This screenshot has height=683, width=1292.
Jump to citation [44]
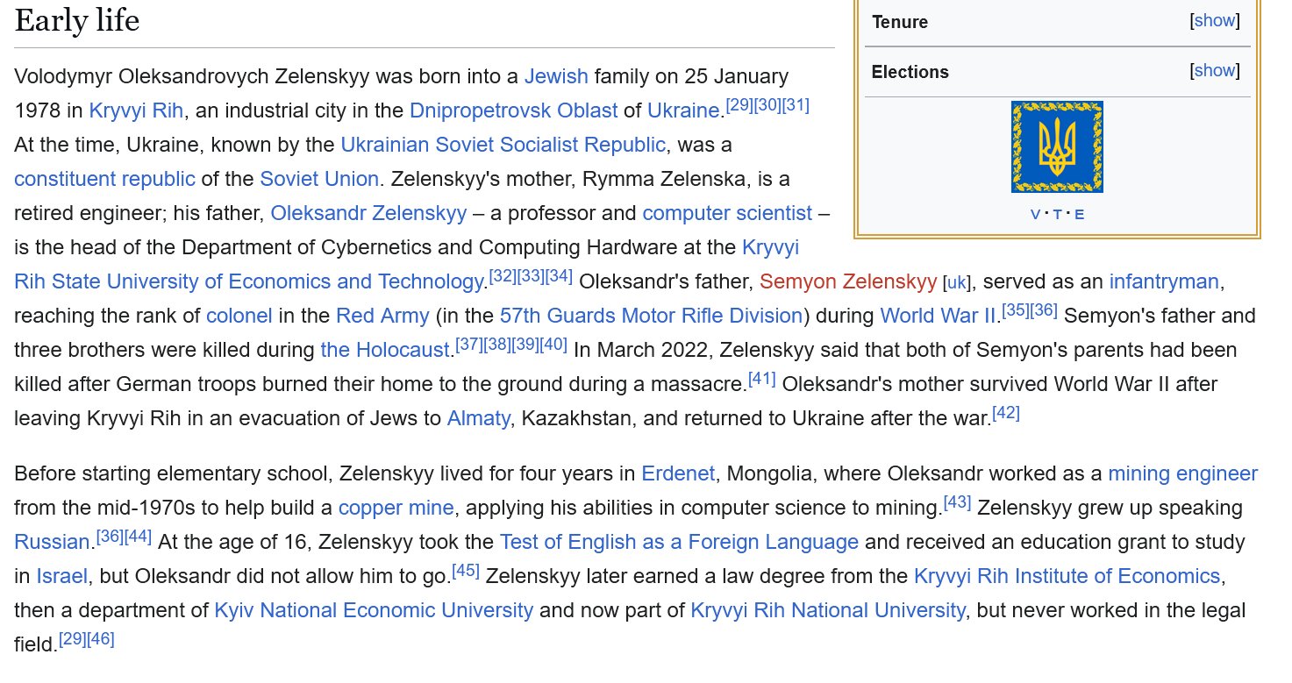point(138,536)
